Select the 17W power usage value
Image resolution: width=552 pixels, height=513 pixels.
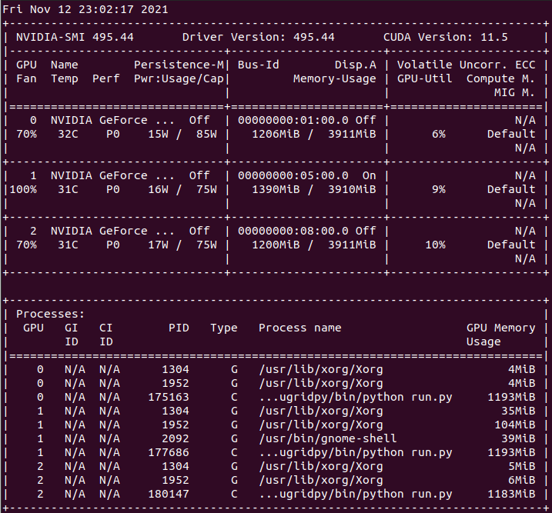(x=158, y=245)
